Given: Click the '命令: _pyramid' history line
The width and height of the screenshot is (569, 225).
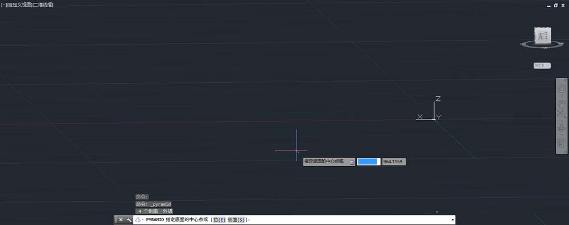Looking at the screenshot, I should [153, 204].
